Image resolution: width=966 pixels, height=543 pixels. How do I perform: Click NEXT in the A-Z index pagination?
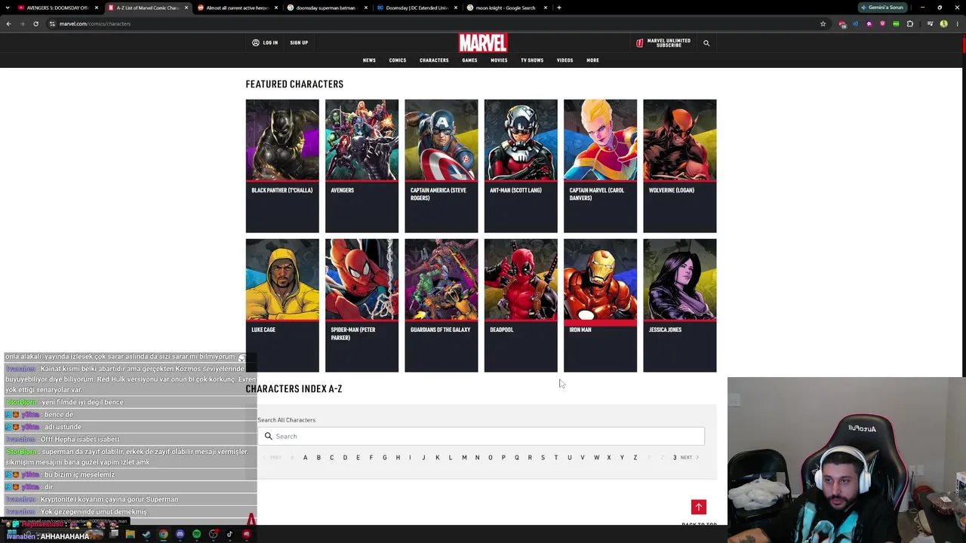[688, 458]
